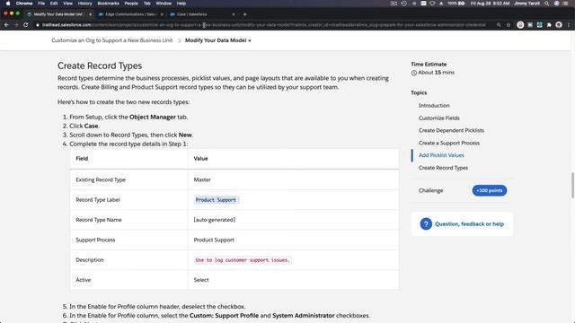This screenshot has height=323, width=575.
Task: Click the vertical page scrollbar thumb
Action: [x=572, y=185]
